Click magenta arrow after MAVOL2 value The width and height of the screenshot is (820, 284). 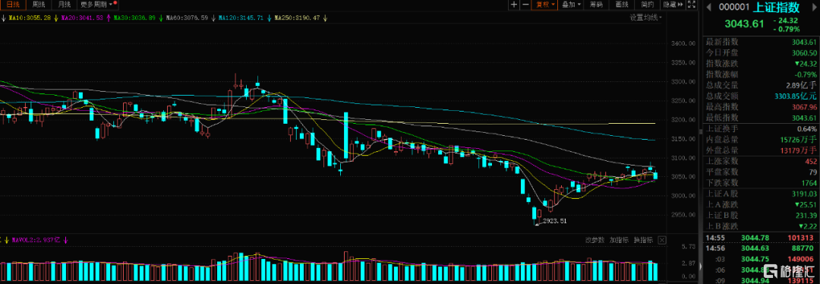[x=65, y=240]
